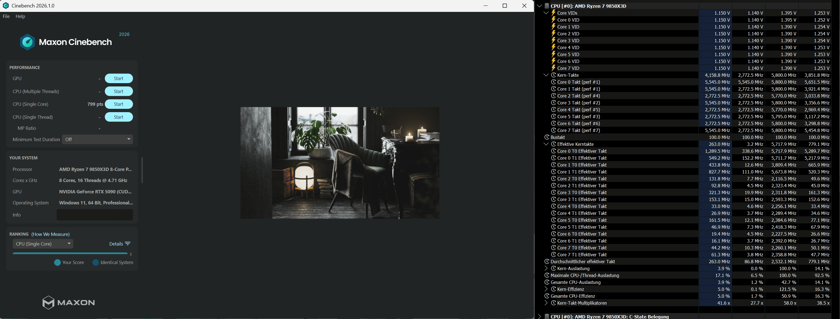Expand the Kern-Auslastung sensor group

[x=546, y=268]
